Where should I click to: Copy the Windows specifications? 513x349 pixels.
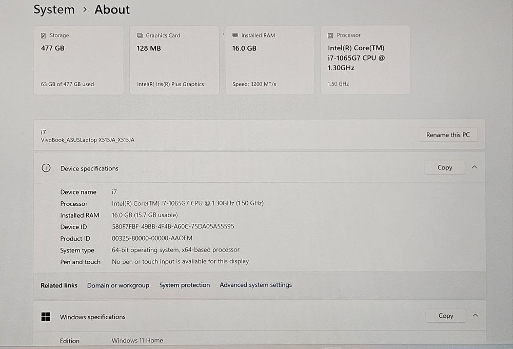click(x=446, y=316)
